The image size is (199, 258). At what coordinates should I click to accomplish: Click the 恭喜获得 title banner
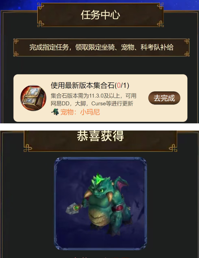[100, 140]
